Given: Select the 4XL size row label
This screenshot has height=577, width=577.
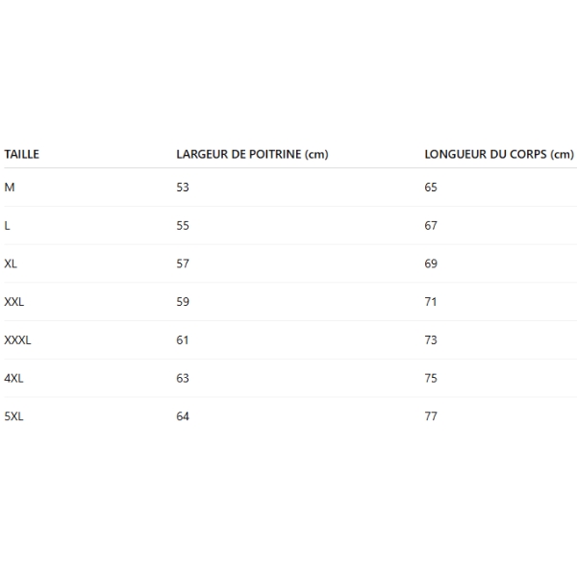Looking at the screenshot, I should [x=13, y=378].
